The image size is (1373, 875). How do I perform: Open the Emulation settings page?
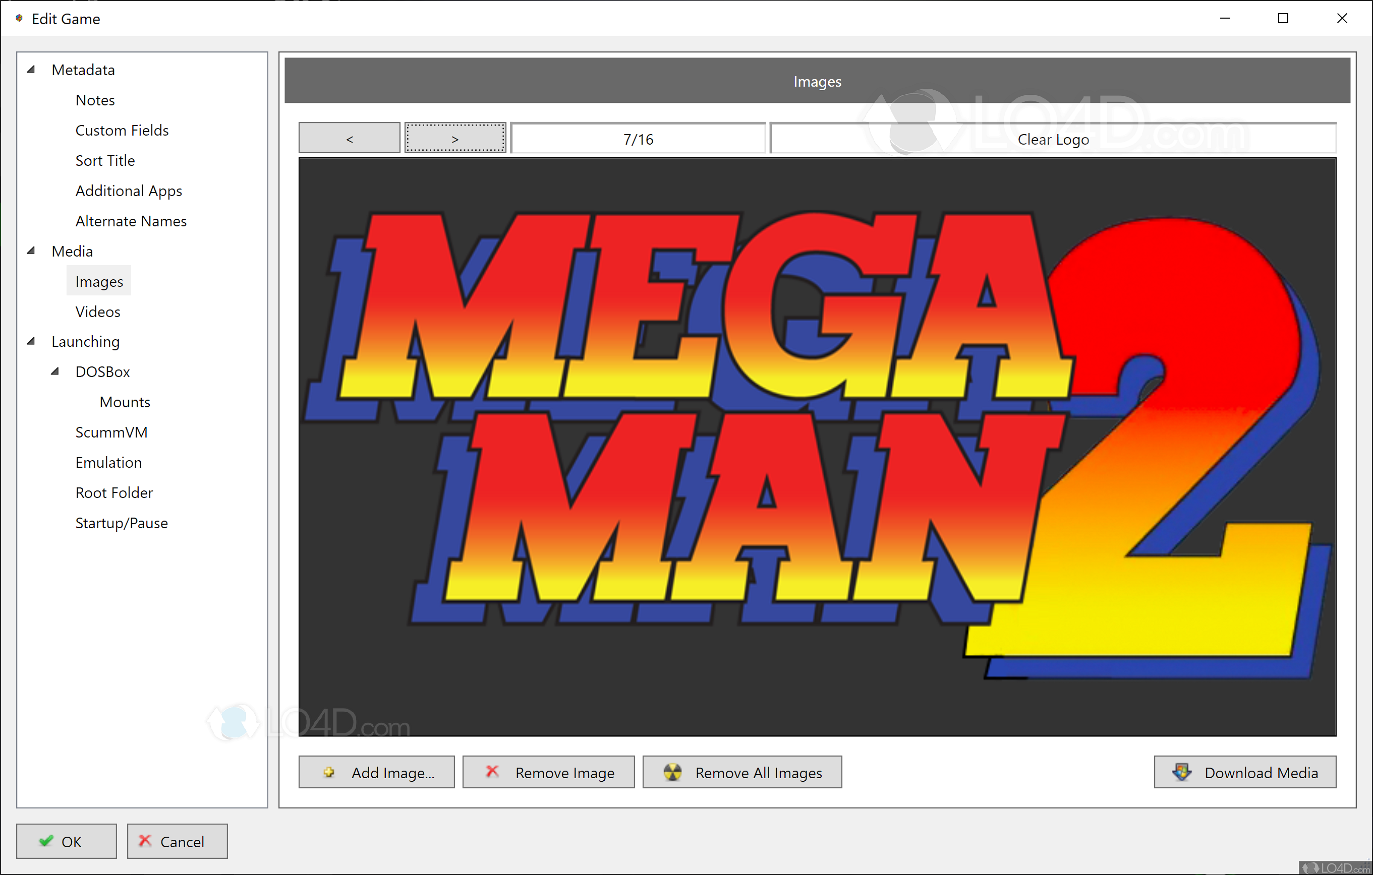coord(108,463)
